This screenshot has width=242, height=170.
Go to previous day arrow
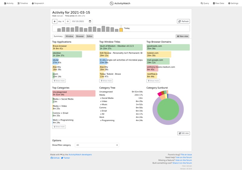coord(55,21)
